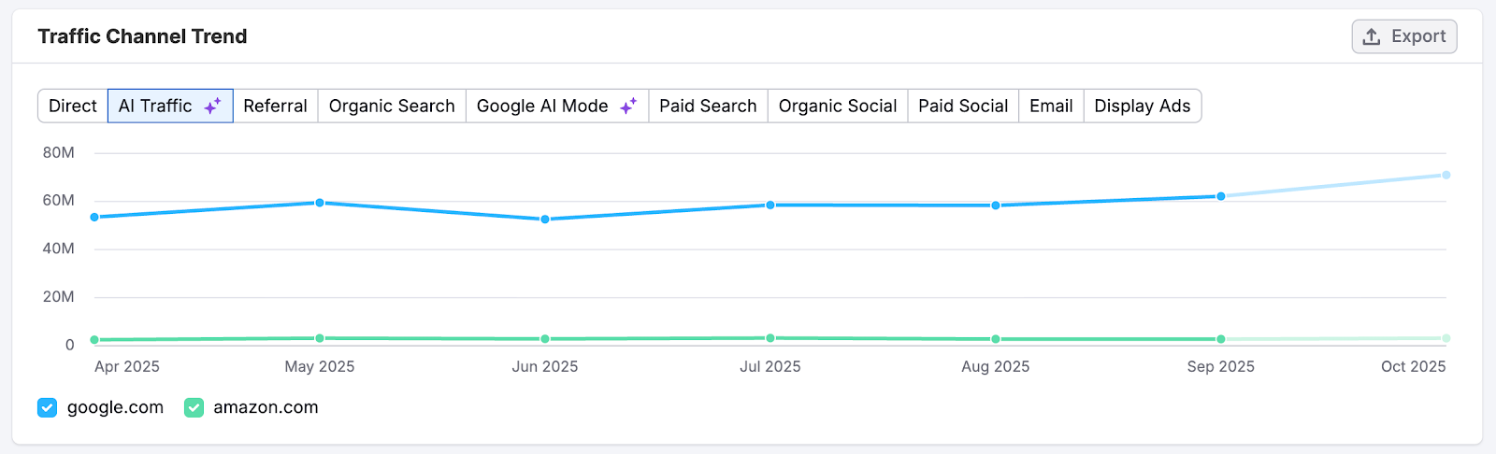This screenshot has width=1496, height=454.
Task: Uncheck the google.com legend checkbox
Action: pos(48,407)
